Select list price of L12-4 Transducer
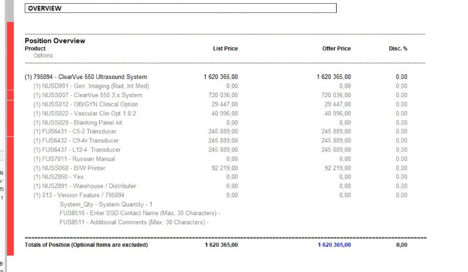This screenshot has height=272, width=468. click(223, 150)
